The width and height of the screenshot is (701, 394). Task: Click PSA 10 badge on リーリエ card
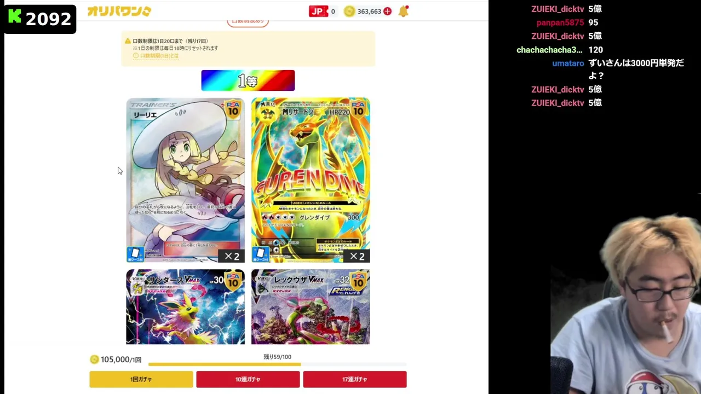(x=233, y=109)
